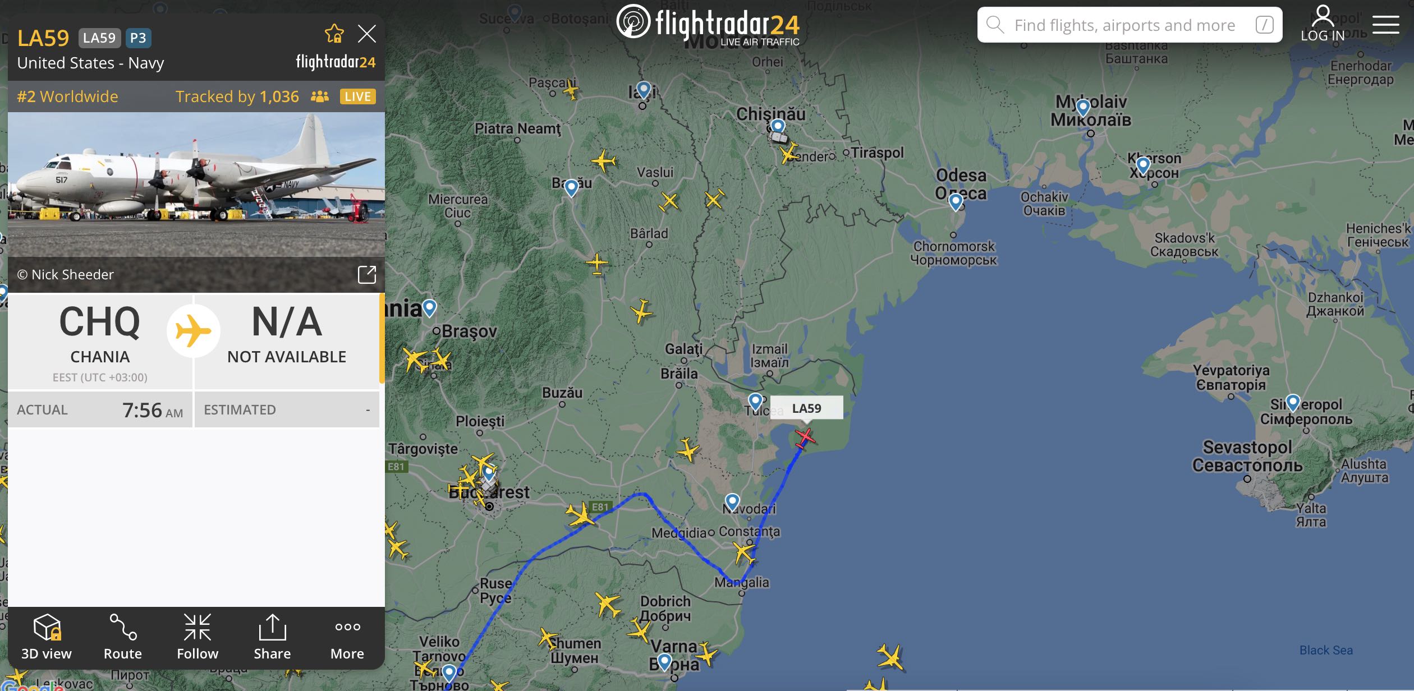Click the LIVE status badge
This screenshot has width=1414, height=691.
357,96
